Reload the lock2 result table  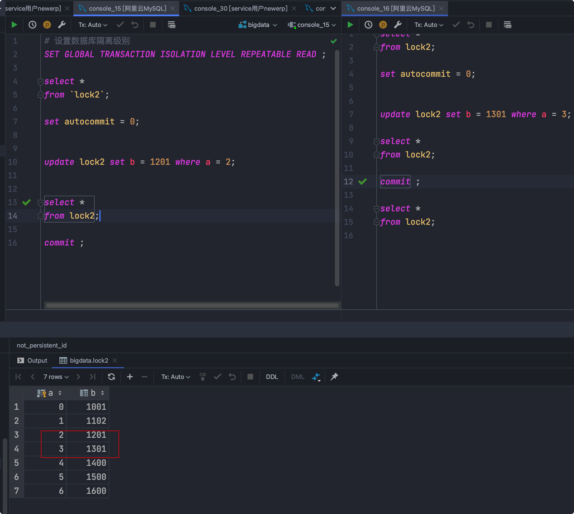click(111, 377)
